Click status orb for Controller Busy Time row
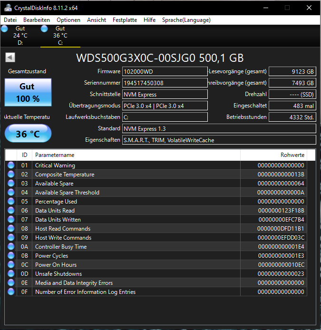This screenshot has width=321, height=330. (x=11, y=247)
